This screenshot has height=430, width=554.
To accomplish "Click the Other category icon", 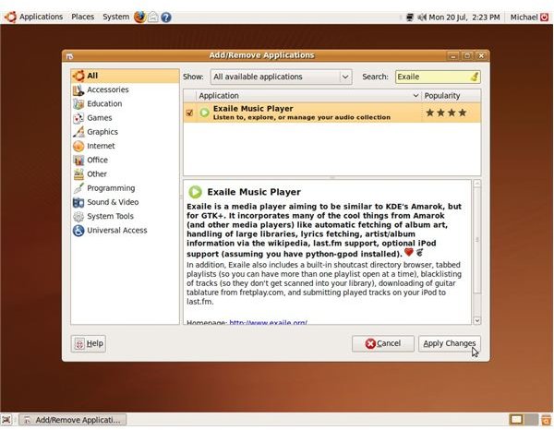I will pyautogui.click(x=78, y=174).
